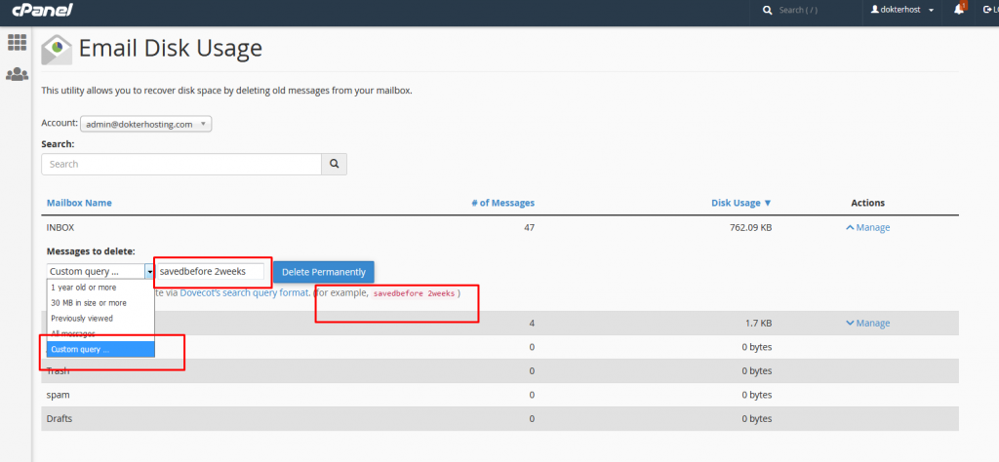999x462 pixels.
Task: Click the notifications bell icon
Action: pos(959,10)
